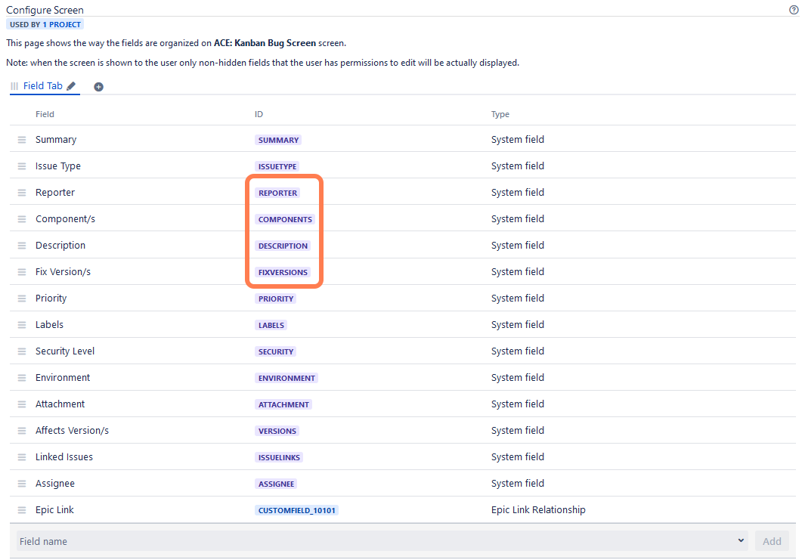
Task: Click the Attachment row drag handle
Action: click(22, 404)
